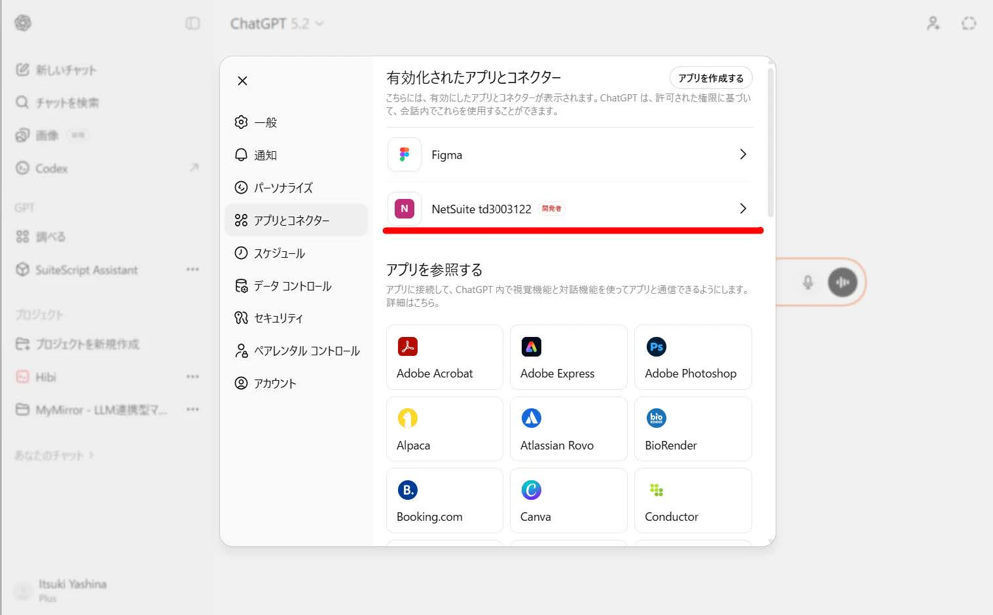Click the BioRender icon

point(656,418)
